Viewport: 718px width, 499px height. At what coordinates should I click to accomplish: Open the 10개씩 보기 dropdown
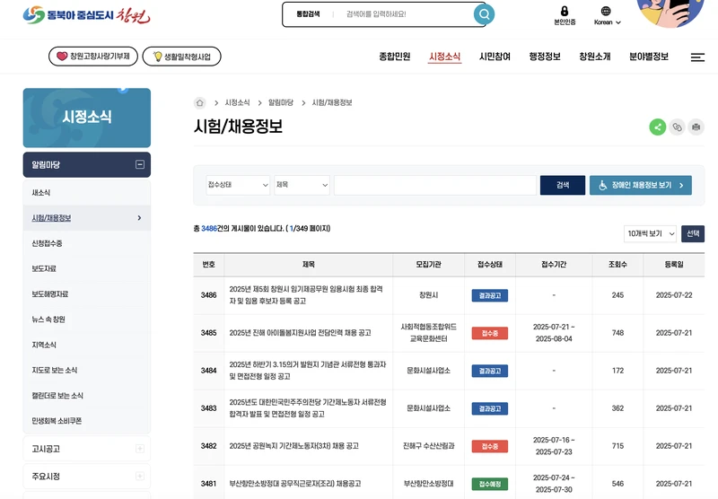click(650, 233)
